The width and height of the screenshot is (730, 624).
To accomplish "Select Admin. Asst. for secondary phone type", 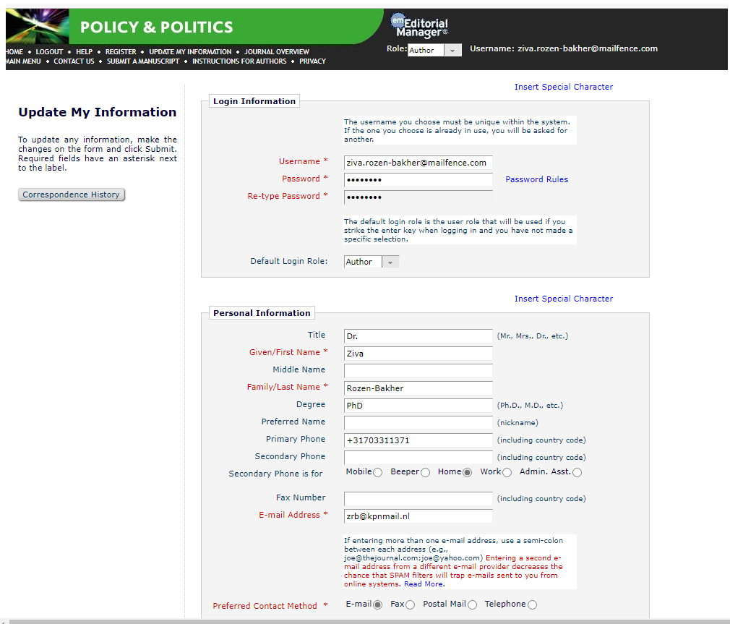I will pyautogui.click(x=577, y=472).
